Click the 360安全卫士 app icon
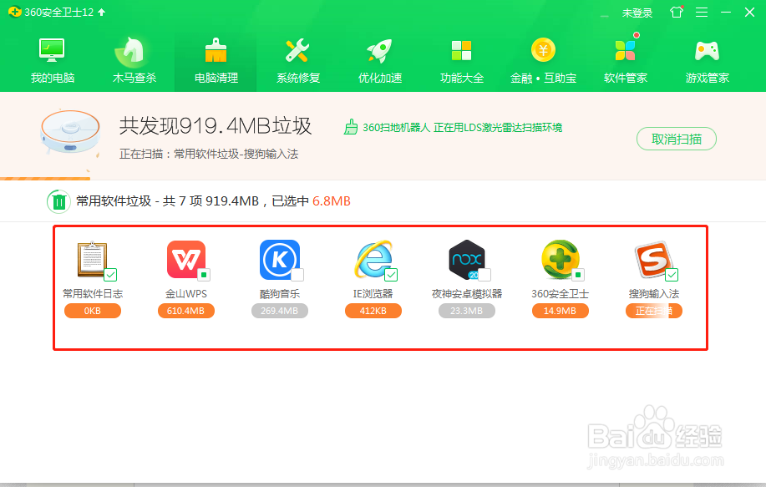Screen dimensions: 766x487 click(x=561, y=260)
